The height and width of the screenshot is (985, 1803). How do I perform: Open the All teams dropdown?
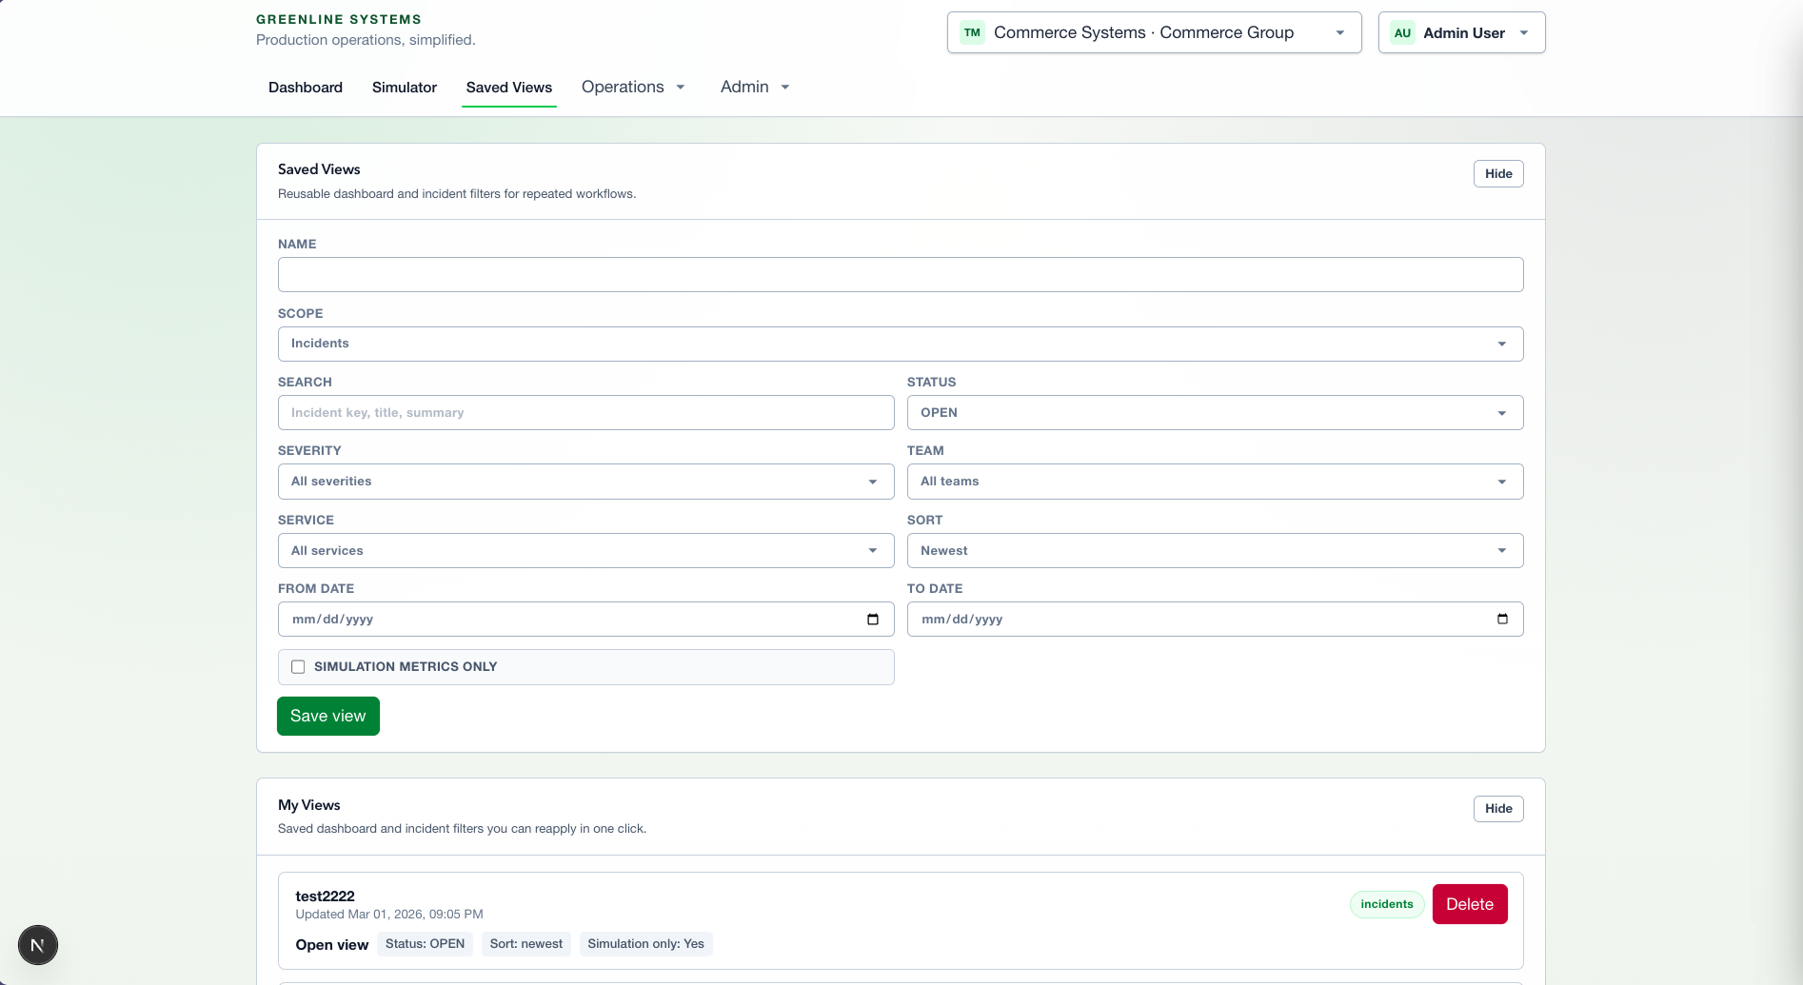(x=1214, y=482)
